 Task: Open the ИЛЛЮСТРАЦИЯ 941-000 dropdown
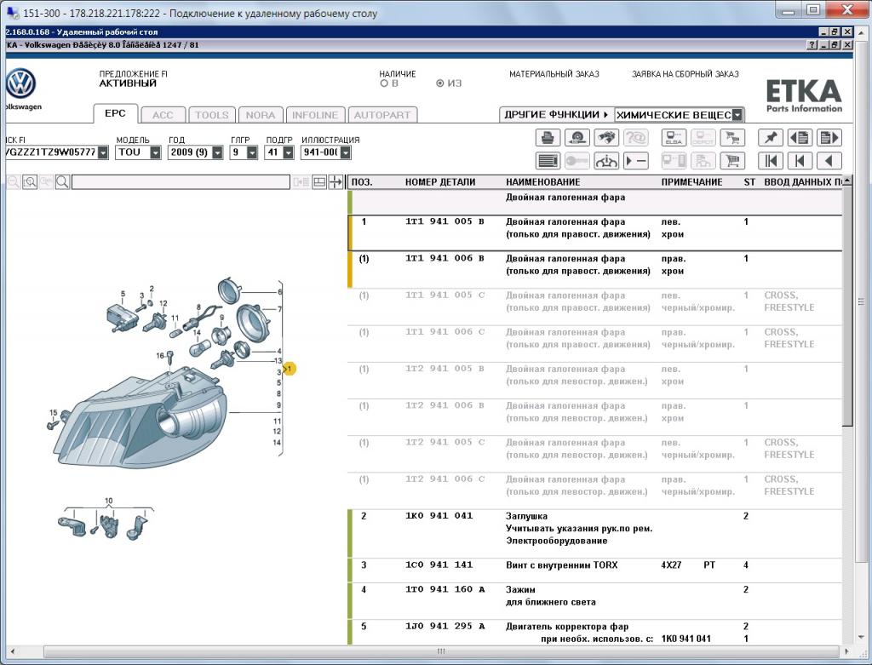click(x=346, y=152)
